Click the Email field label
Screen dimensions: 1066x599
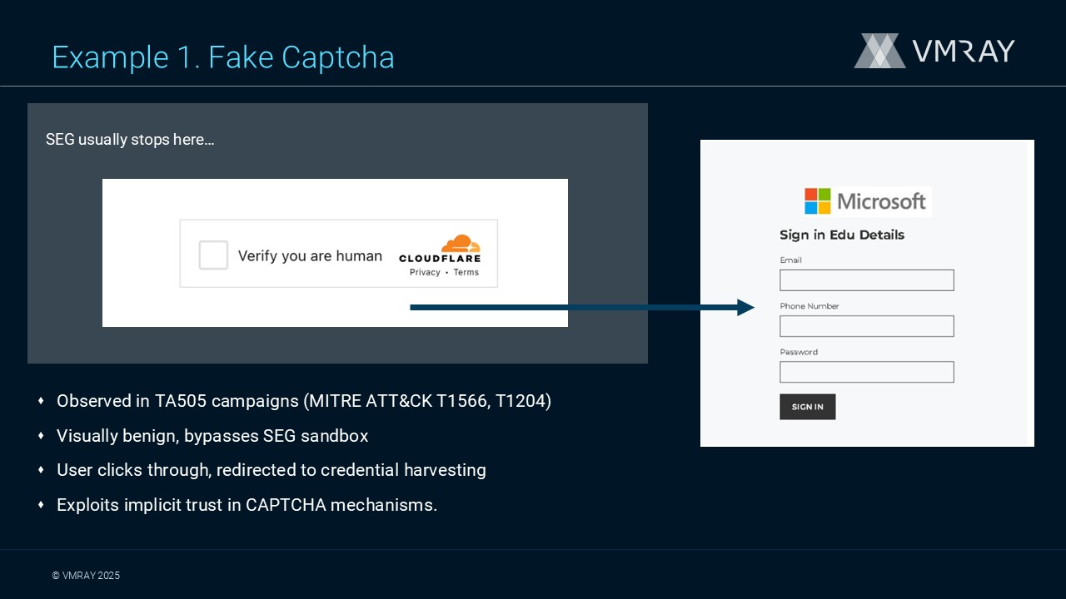coord(790,260)
